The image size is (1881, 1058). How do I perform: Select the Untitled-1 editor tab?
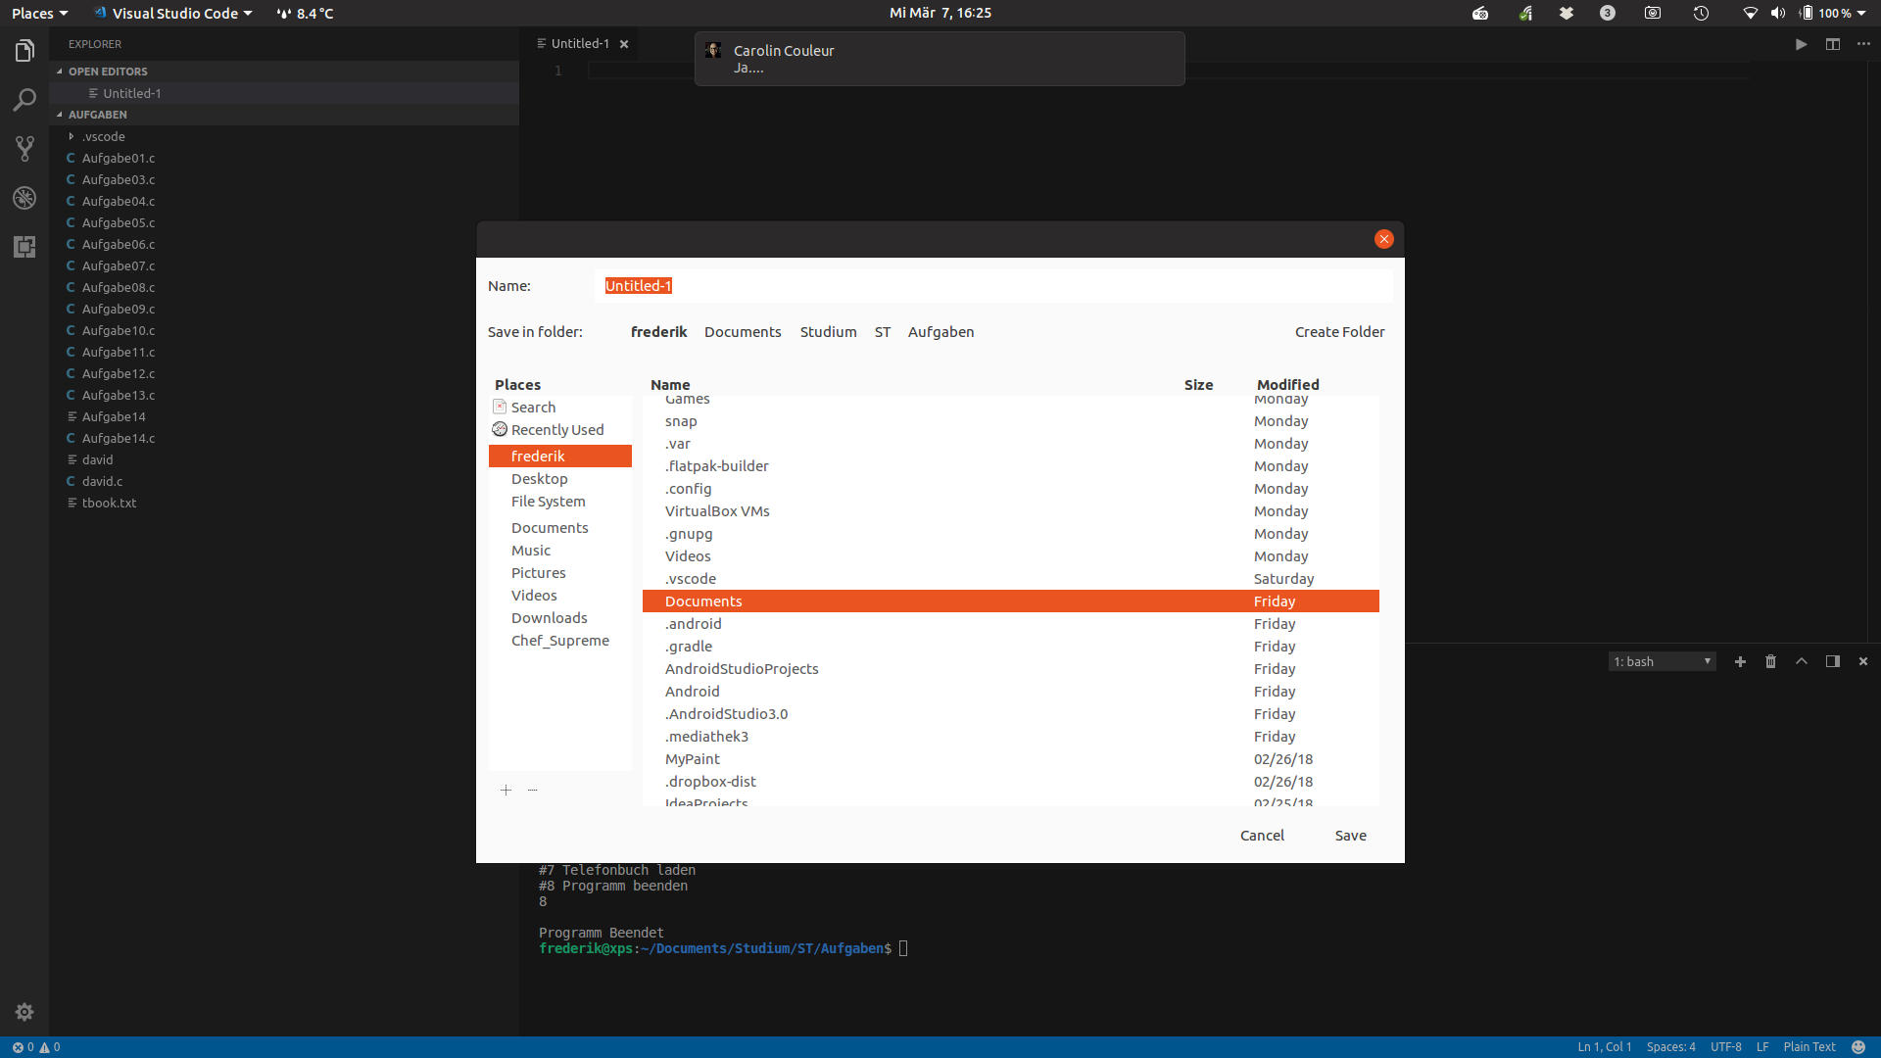click(x=580, y=43)
